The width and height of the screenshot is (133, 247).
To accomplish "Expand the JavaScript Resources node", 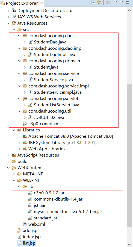I will 8,155.
